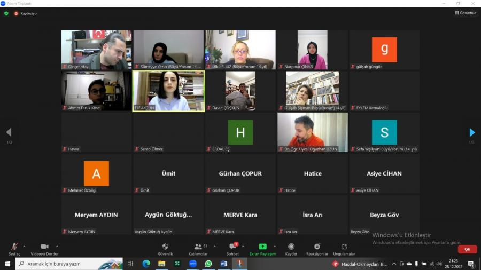Select Gürhan ÇOPUR participant tile

[x=241, y=173]
